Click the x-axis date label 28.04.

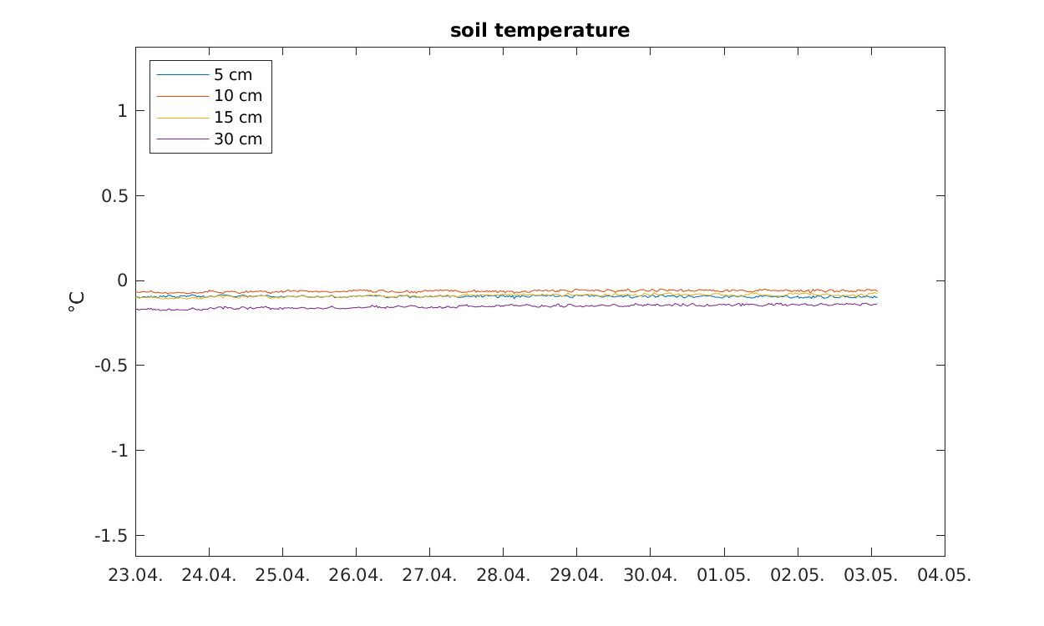tap(503, 576)
